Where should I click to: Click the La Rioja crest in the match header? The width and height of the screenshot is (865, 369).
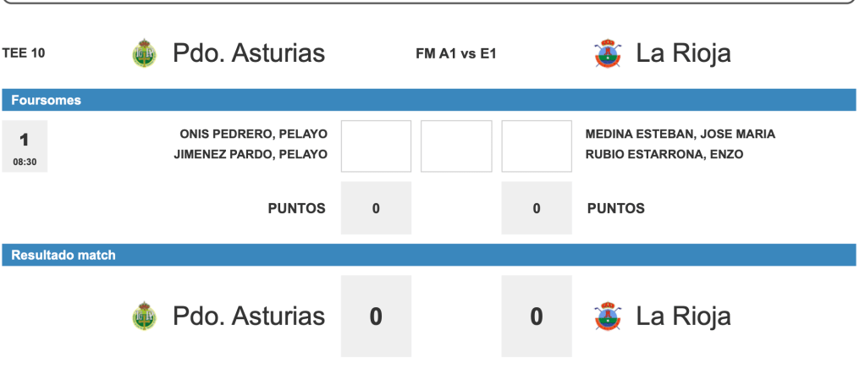[609, 53]
